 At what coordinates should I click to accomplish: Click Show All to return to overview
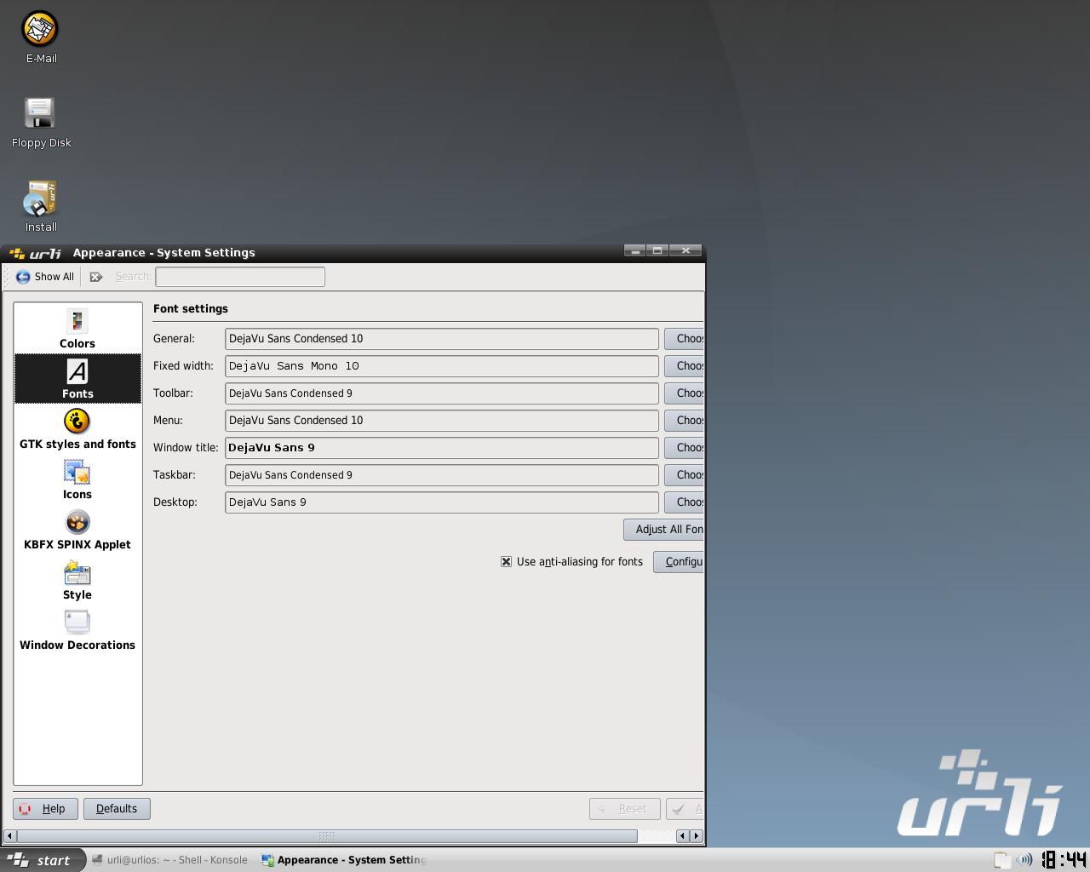[45, 277]
